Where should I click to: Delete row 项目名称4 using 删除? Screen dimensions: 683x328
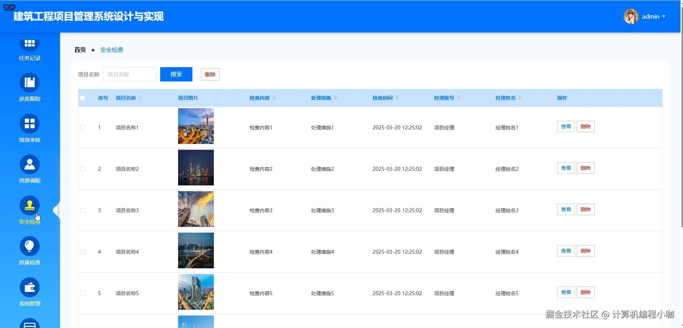[x=586, y=251]
